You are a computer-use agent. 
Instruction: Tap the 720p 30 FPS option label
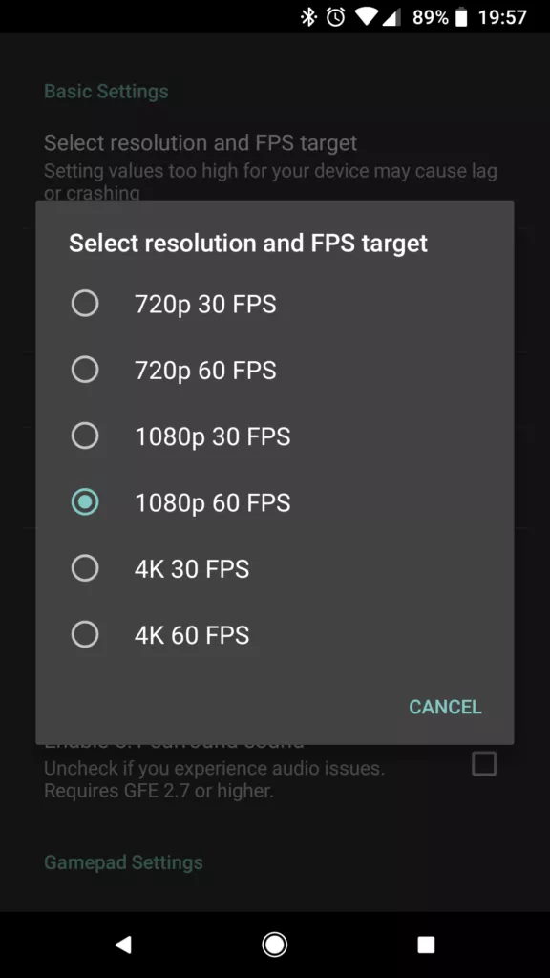[205, 305]
